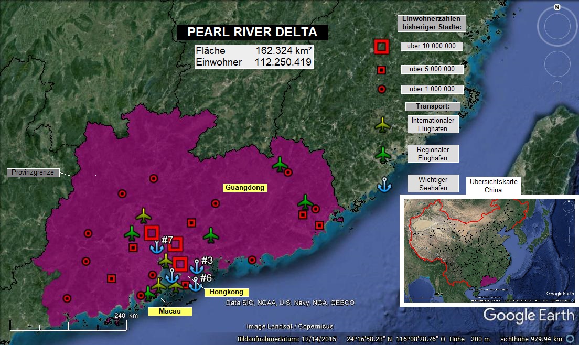Click the yellow international airport legend icon
Screen dimensions: 579x345
pyautogui.click(x=383, y=124)
